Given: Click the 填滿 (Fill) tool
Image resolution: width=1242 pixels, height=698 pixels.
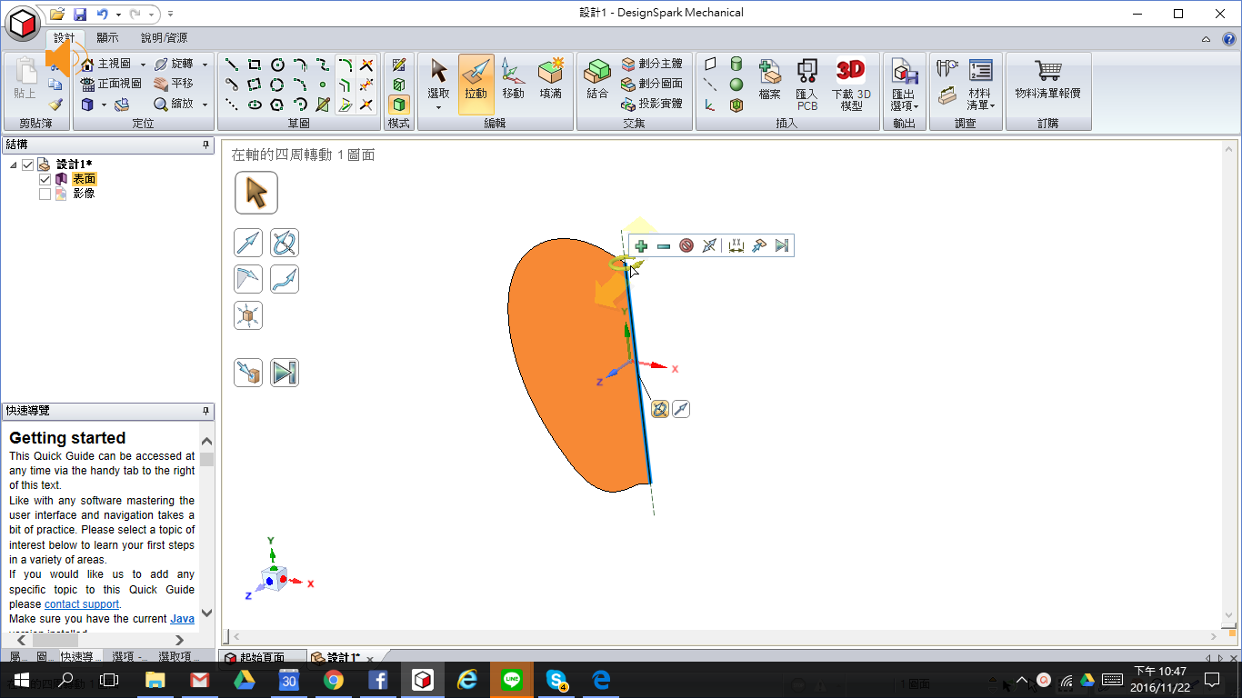Looking at the screenshot, I should point(550,80).
